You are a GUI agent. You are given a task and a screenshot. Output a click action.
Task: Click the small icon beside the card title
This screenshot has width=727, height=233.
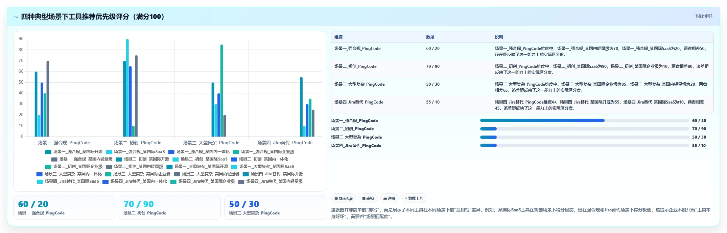16,17
